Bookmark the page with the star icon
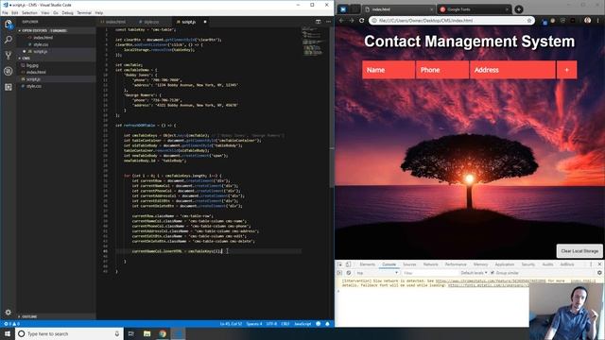Image resolution: width=605 pixels, height=340 pixels. pos(529,21)
